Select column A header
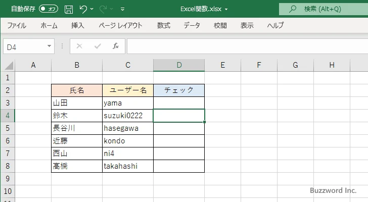The image size is (368, 202). 33,65
